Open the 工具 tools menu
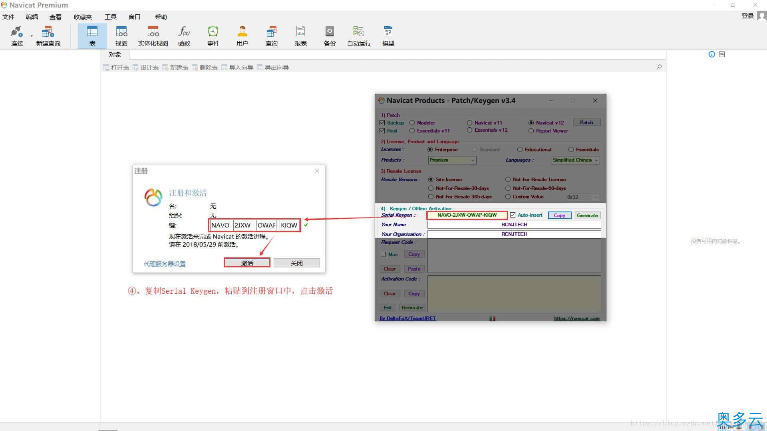This screenshot has width=767, height=431. (x=111, y=17)
